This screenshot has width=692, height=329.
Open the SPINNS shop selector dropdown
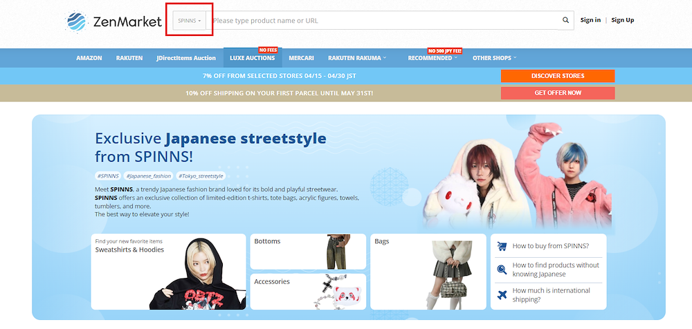point(190,21)
